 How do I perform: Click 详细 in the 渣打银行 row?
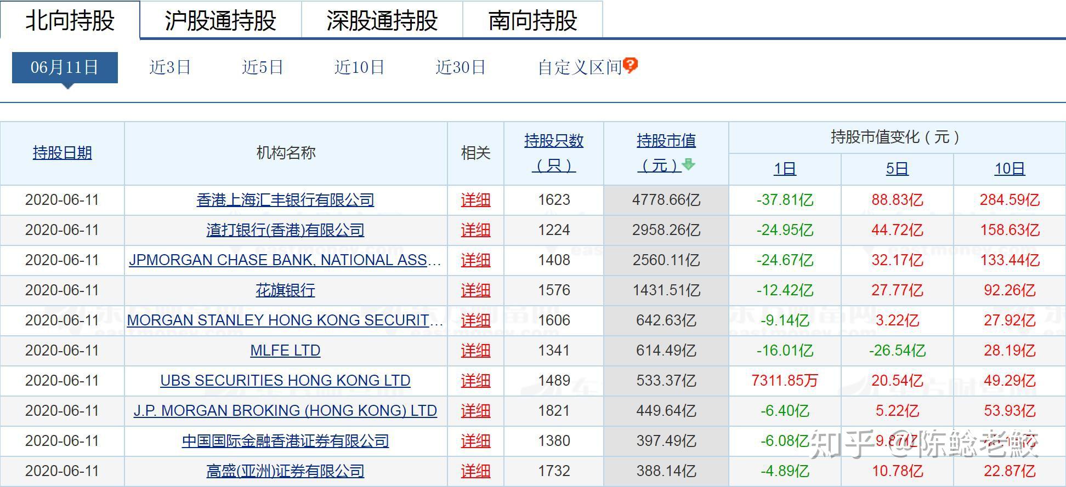[475, 230]
